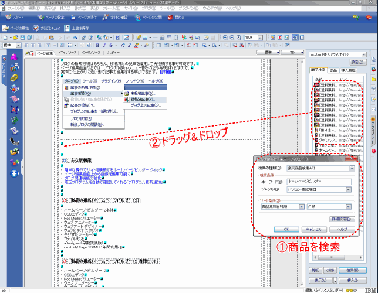This screenshot has width=378, height=293.
Task: Click OK in the search dialog
Action: point(286,230)
